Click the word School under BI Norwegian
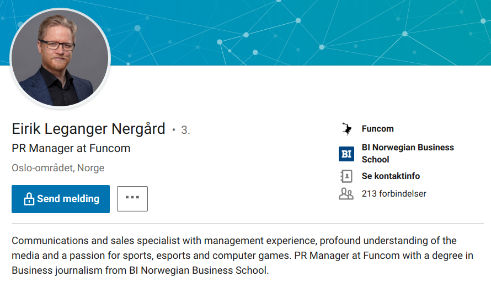Image resolution: width=491 pixels, height=293 pixels. click(376, 160)
